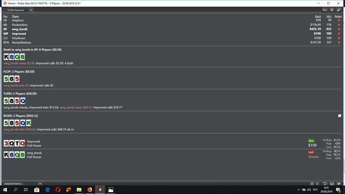Click the $199 Improved combo box field

[18, 10]
